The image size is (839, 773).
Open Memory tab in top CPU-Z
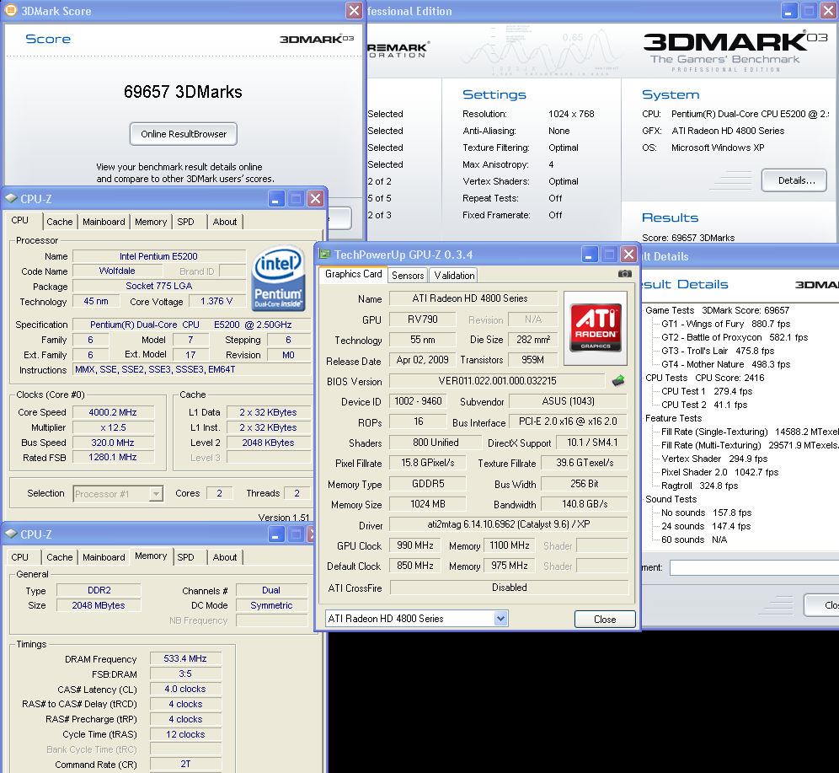click(151, 222)
